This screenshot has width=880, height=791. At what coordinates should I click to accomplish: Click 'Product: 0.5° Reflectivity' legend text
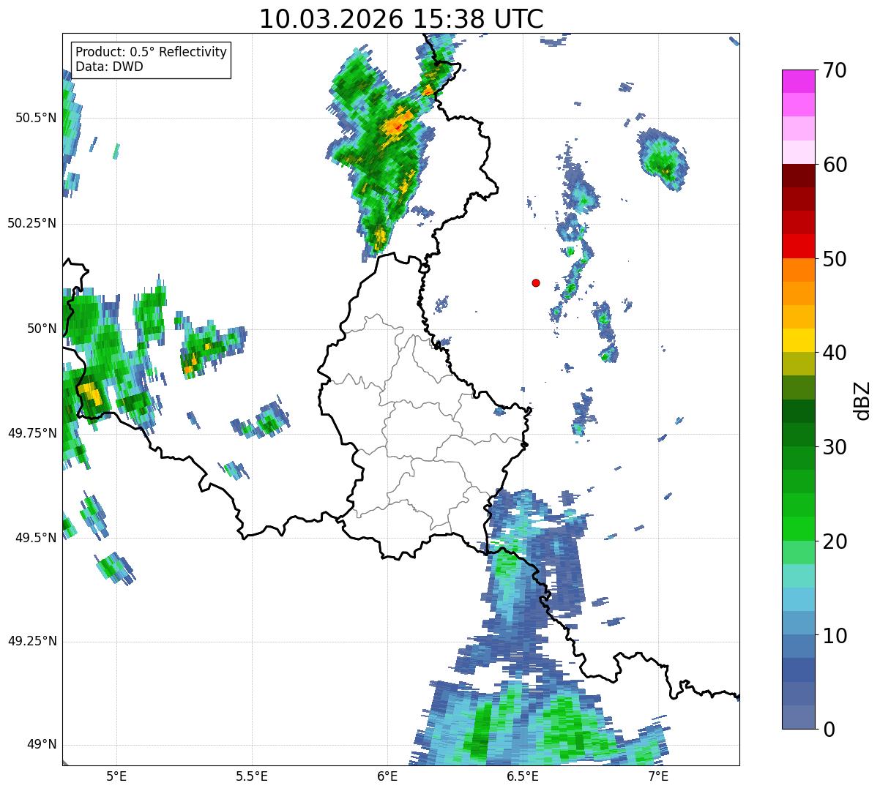pyautogui.click(x=152, y=53)
